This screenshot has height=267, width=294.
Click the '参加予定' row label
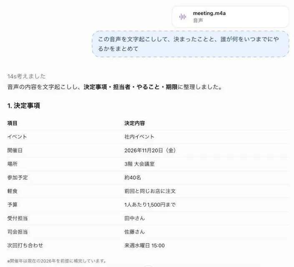(x=18, y=177)
